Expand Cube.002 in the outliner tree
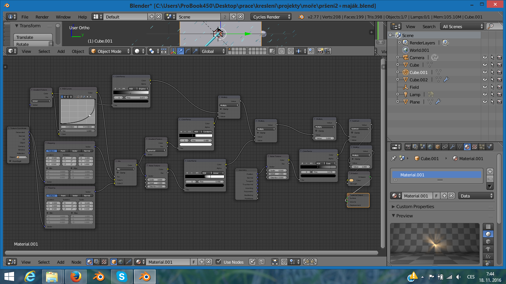 [397, 80]
